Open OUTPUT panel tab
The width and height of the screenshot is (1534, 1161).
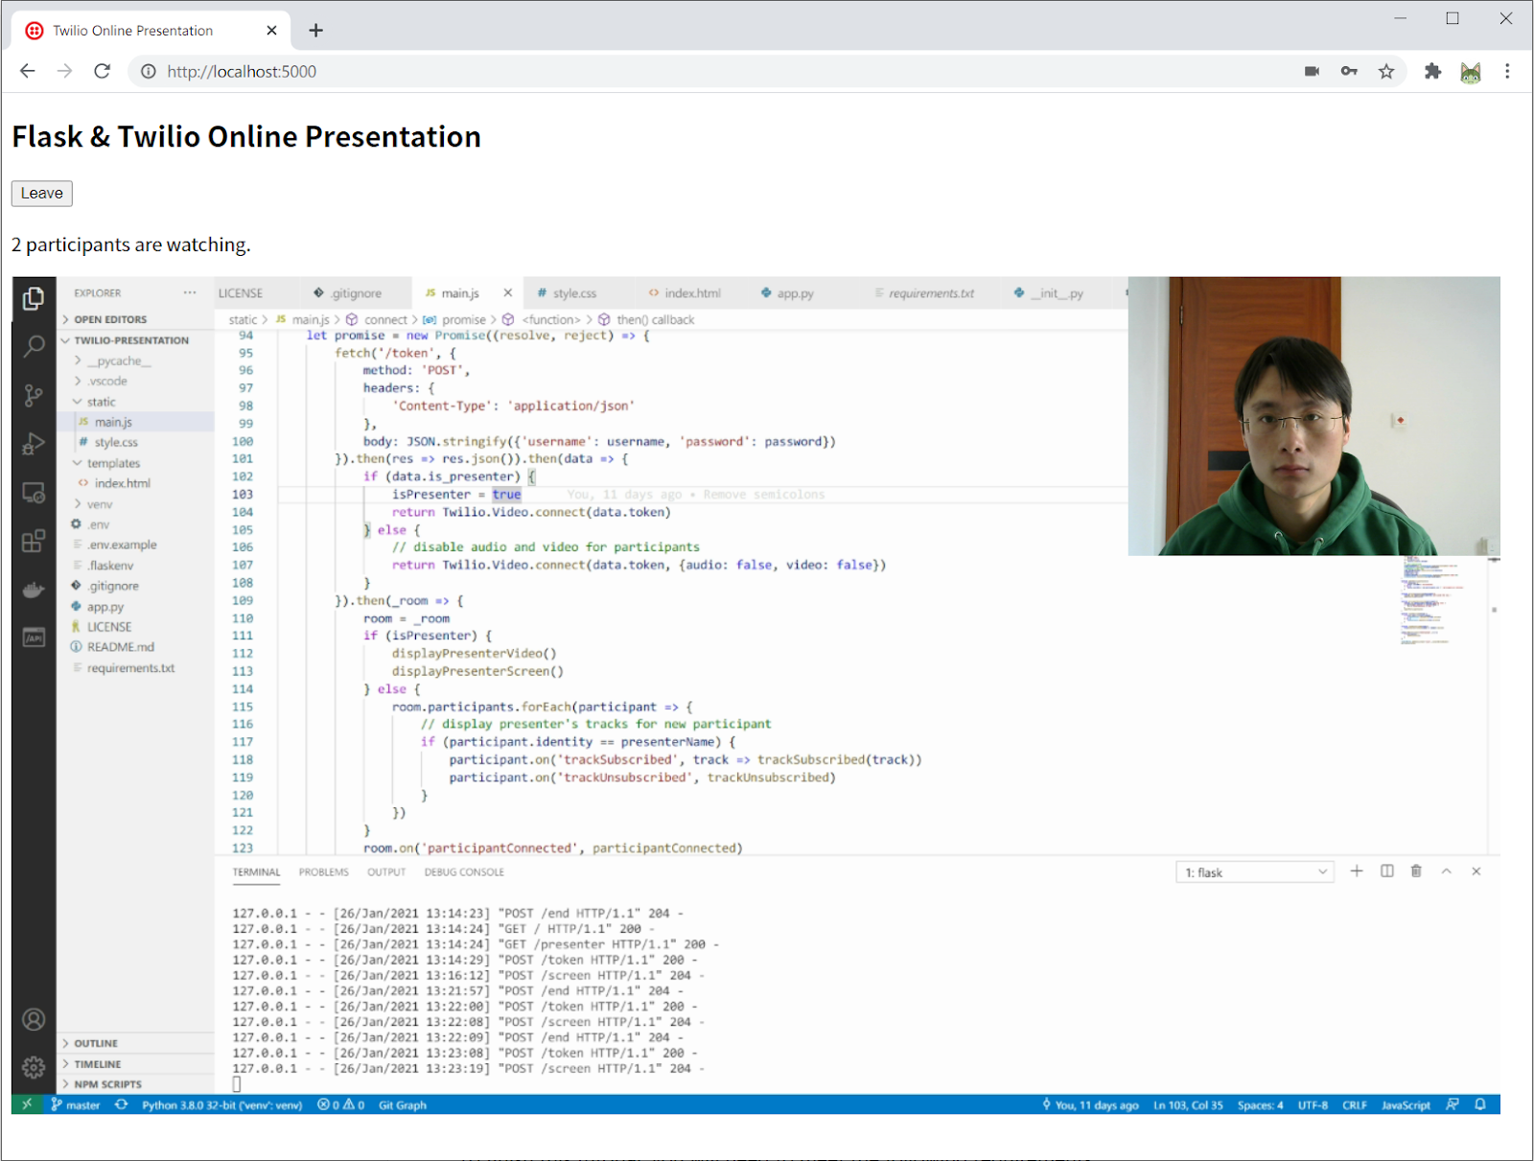(x=386, y=872)
